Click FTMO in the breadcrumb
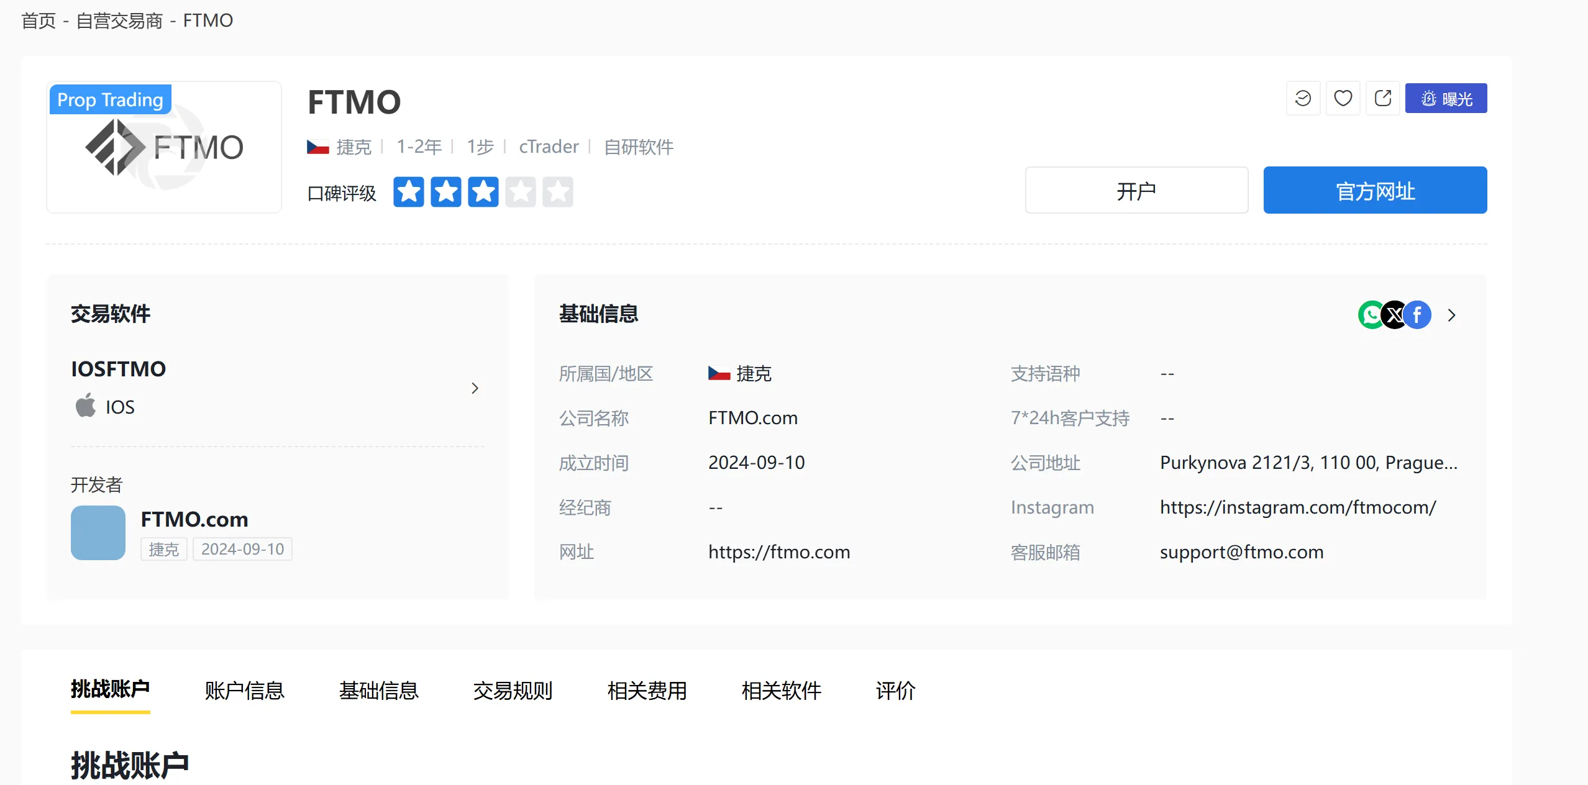The image size is (1588, 785). click(x=208, y=20)
